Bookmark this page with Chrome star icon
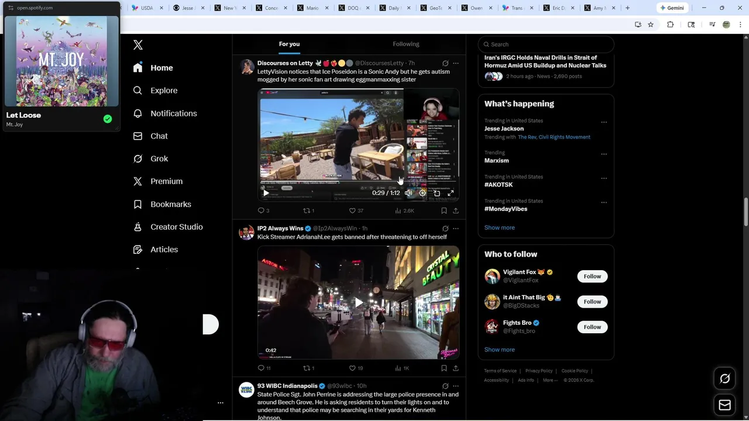Image resolution: width=749 pixels, height=421 pixels. tap(651, 25)
